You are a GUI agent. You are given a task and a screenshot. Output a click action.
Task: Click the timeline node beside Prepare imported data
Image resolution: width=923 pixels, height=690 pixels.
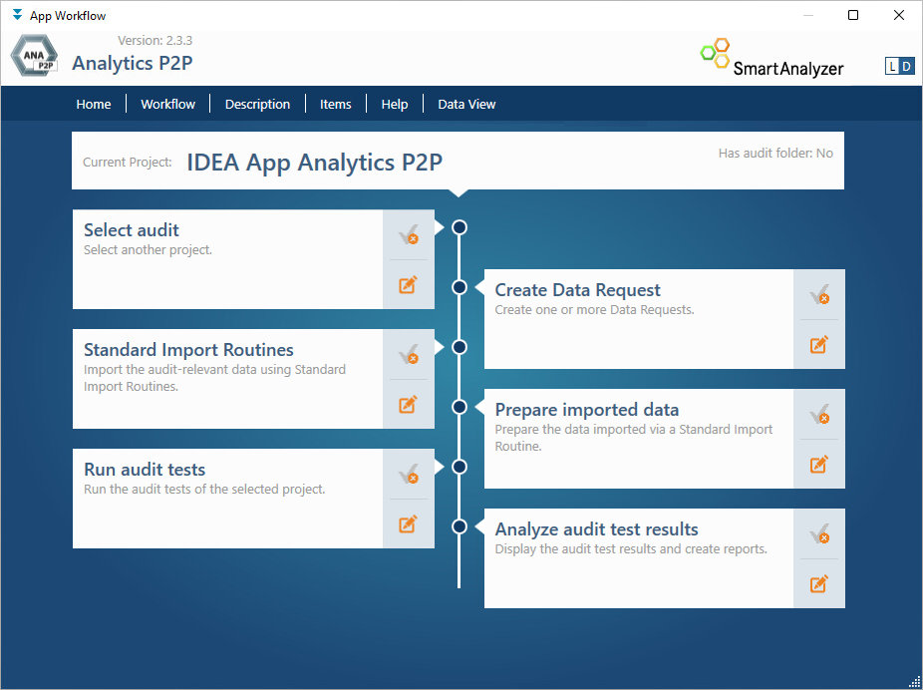[460, 407]
